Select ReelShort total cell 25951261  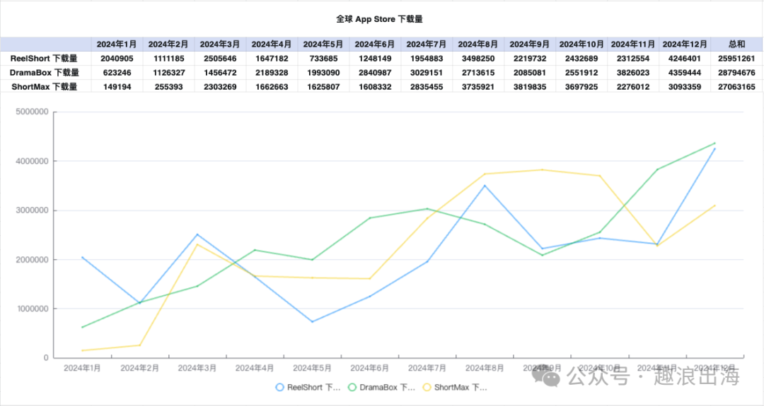[736, 59]
